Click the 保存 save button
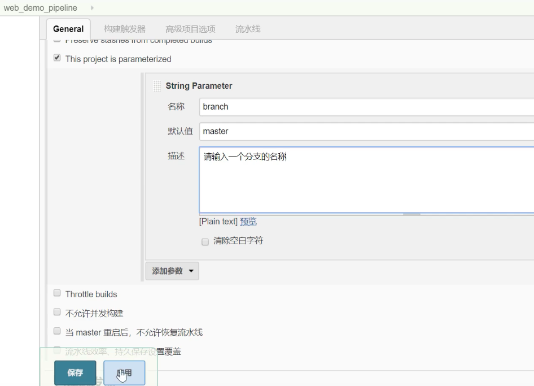The image size is (534, 386). [75, 372]
